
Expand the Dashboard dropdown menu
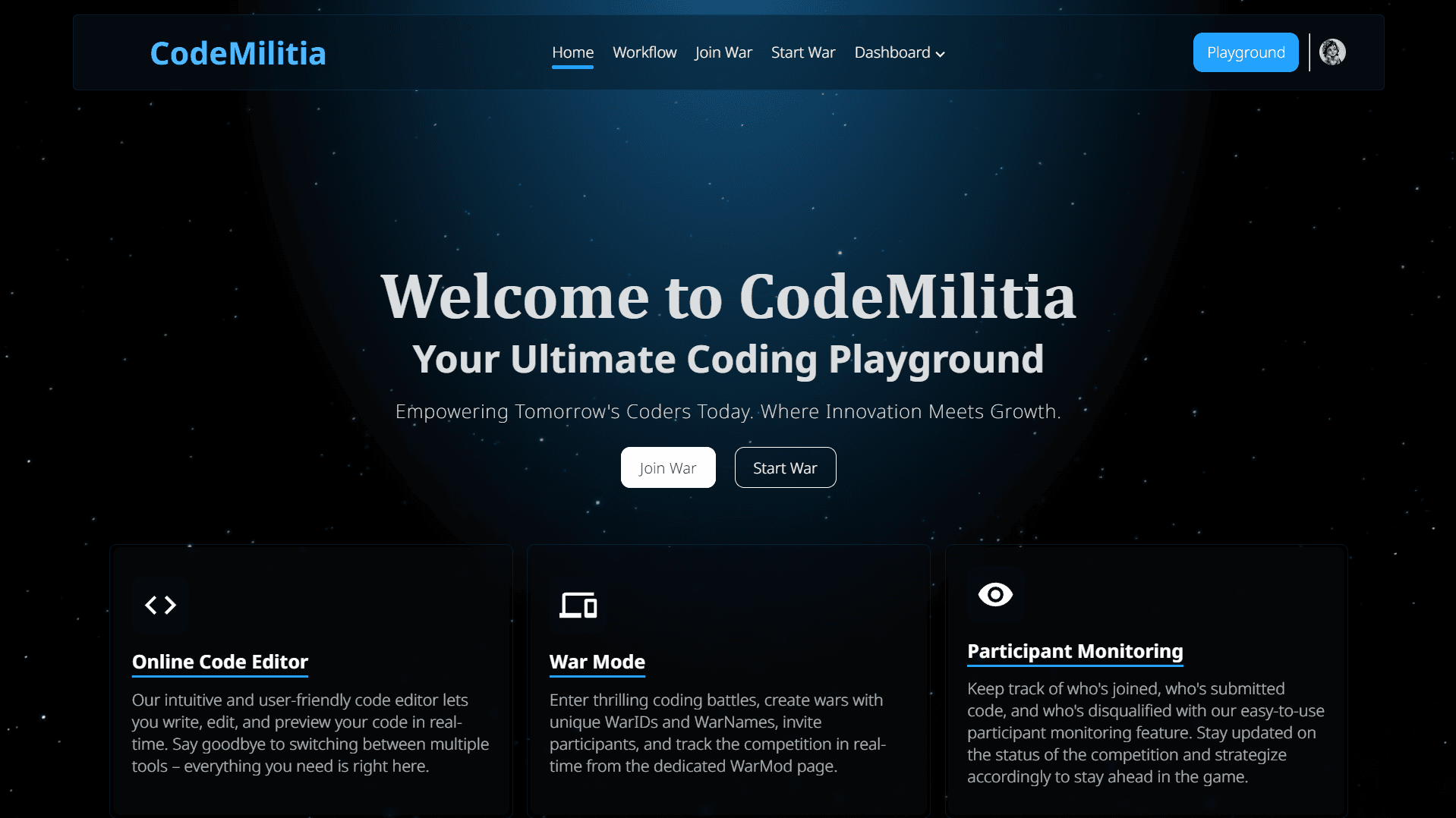tap(900, 52)
